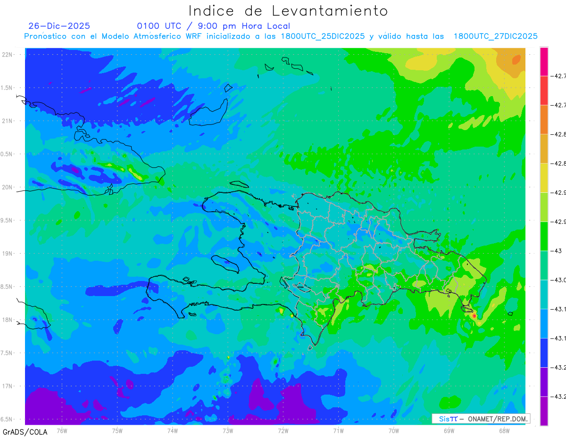This screenshot has height=437, width=566.
Task: Click the '71W' longitude label
Action: pyautogui.click(x=338, y=430)
